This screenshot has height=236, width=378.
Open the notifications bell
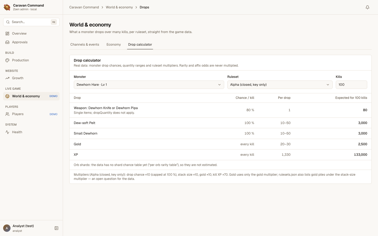point(367,7)
